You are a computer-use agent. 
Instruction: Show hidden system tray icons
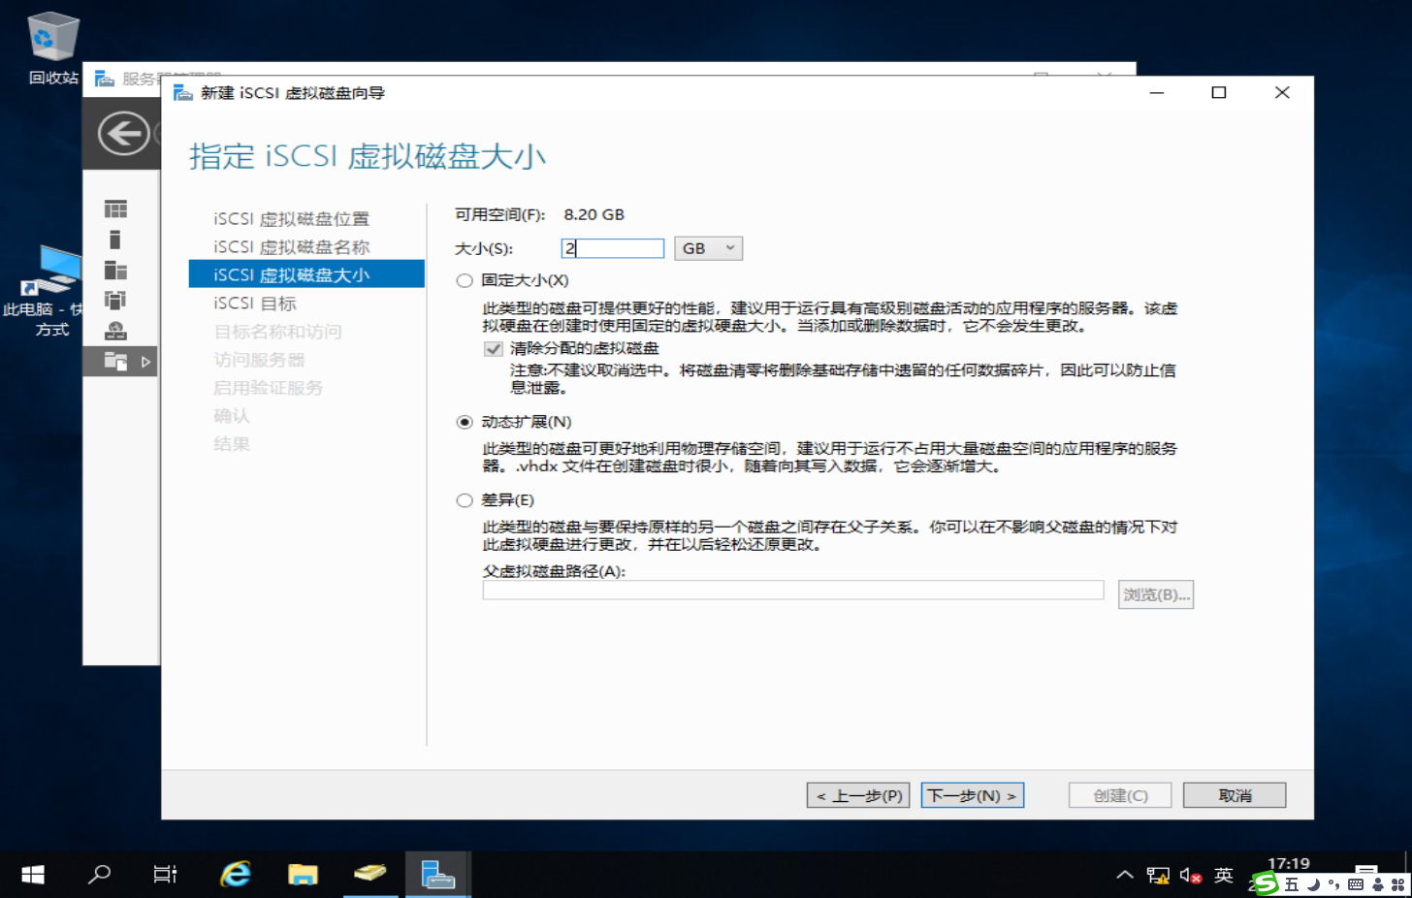(x=1125, y=875)
